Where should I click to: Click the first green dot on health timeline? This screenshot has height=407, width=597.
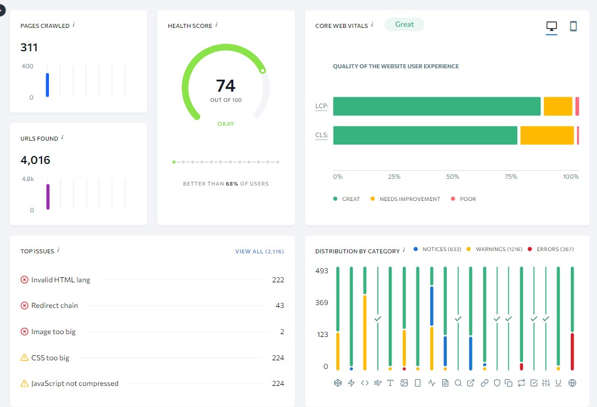[x=174, y=162]
